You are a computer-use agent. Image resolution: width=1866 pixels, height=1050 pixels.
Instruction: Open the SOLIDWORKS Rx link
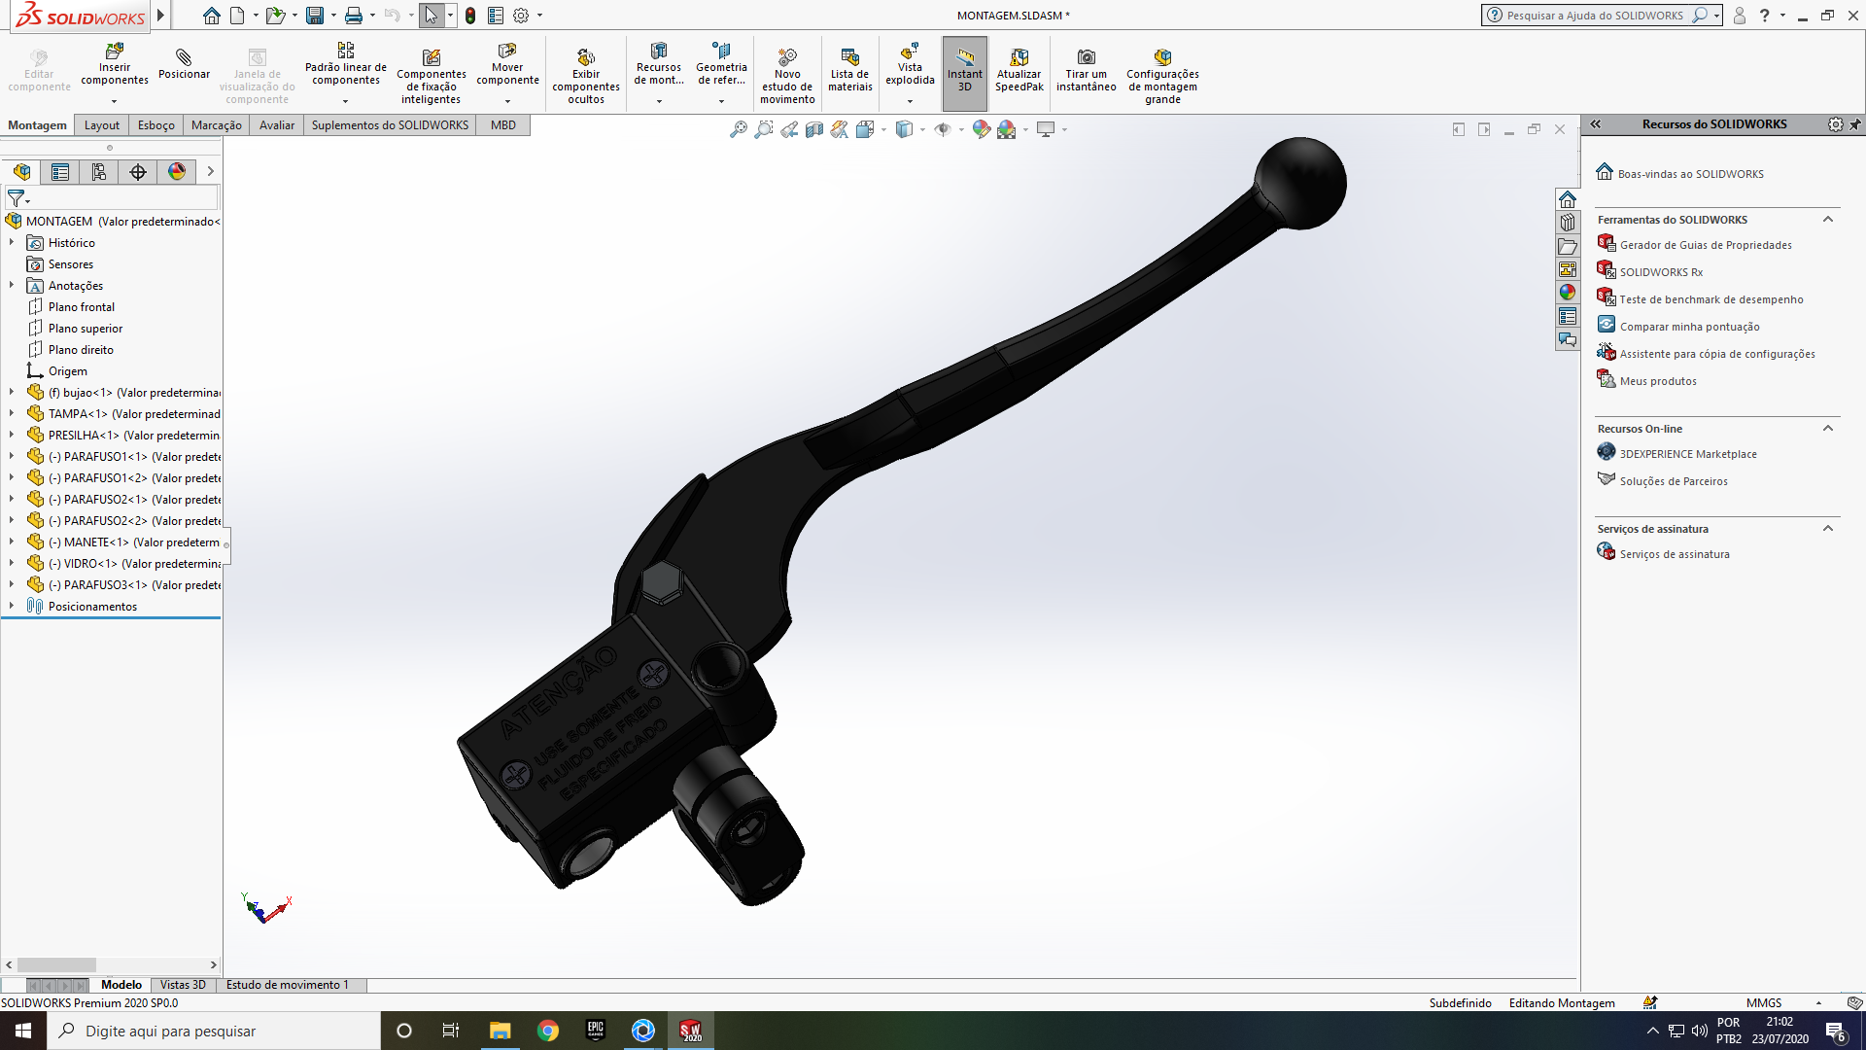coord(1661,272)
